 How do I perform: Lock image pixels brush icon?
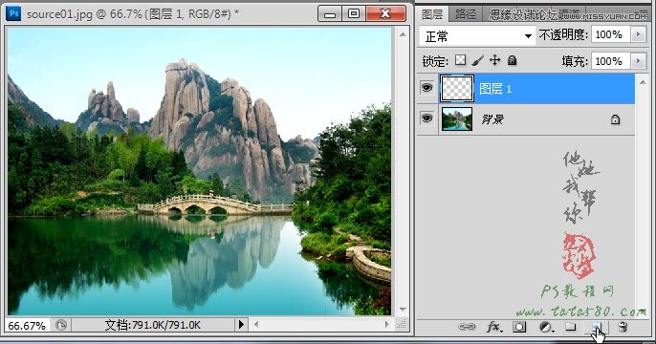click(477, 60)
